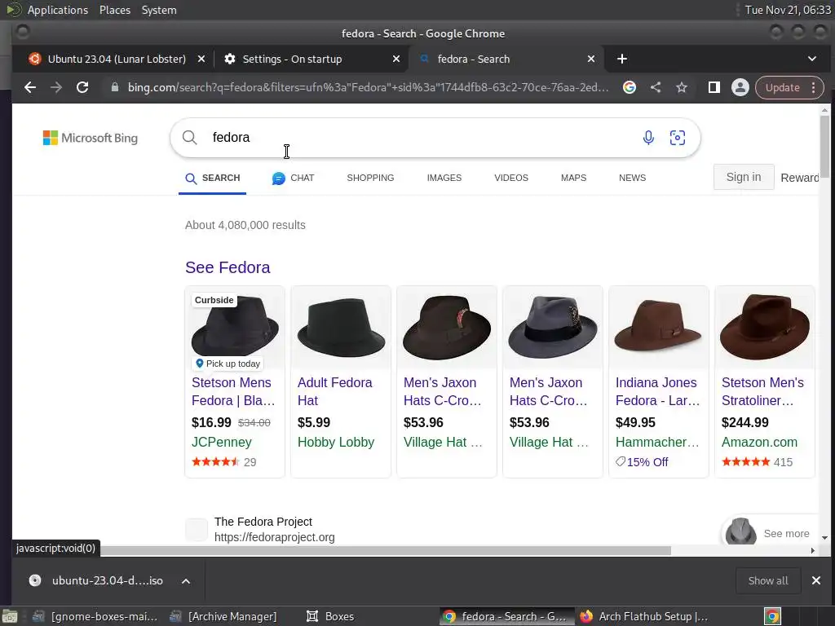This screenshot has width=835, height=626.
Task: Click the Hobby Lobby seller link
Action: click(335, 442)
